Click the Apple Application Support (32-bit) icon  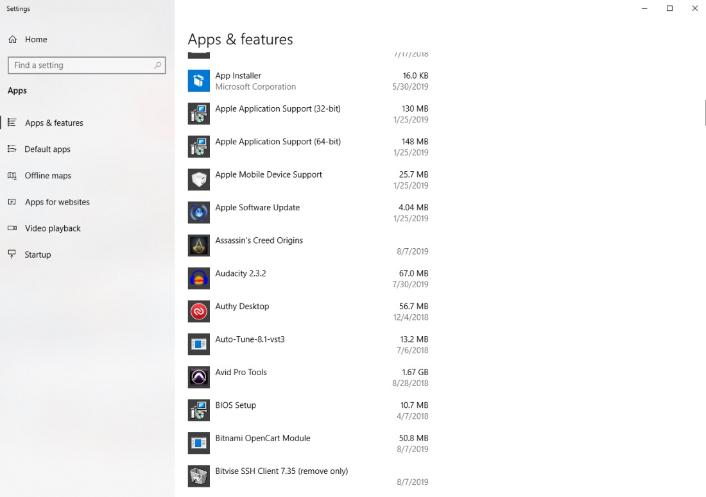coord(198,114)
